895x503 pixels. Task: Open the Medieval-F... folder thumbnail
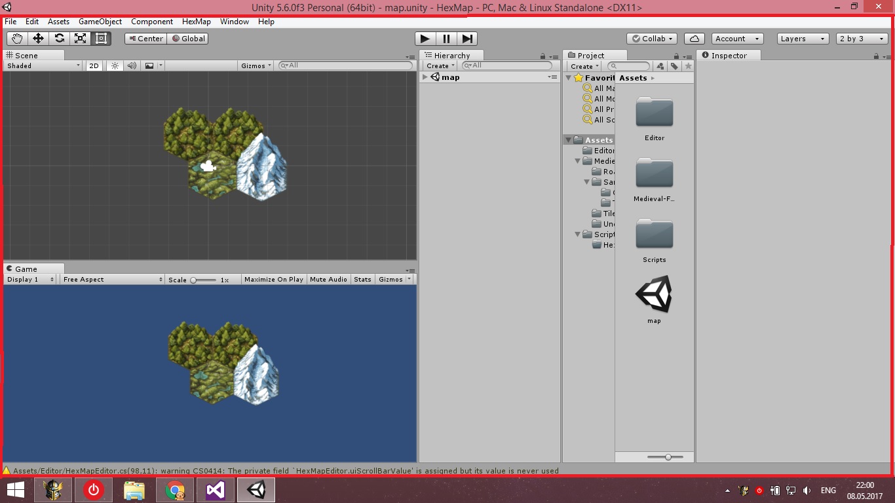pos(655,173)
